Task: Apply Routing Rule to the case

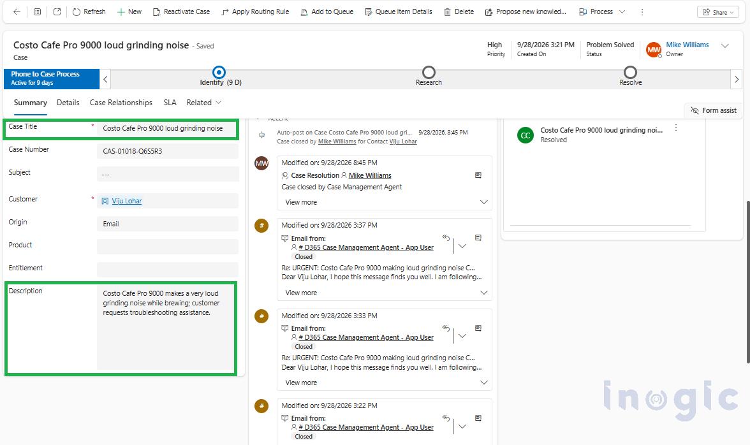Action: click(255, 12)
